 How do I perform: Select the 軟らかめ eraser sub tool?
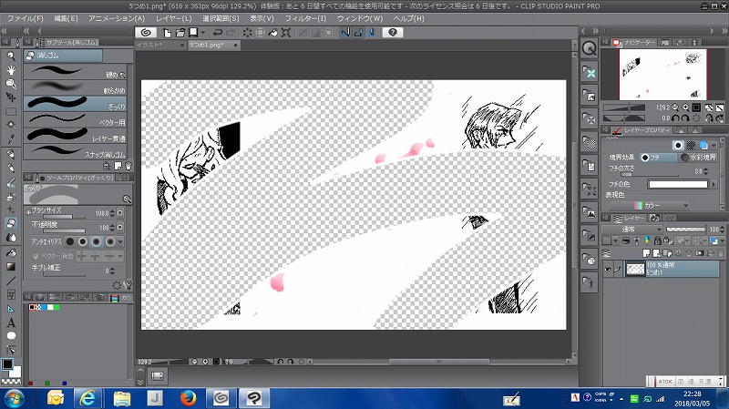[75, 87]
